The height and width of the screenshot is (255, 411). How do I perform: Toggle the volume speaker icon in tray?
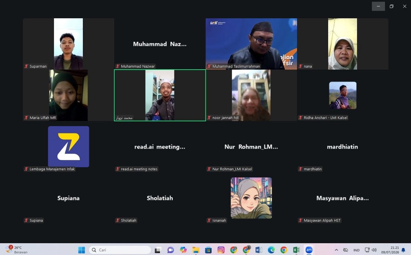click(x=374, y=250)
